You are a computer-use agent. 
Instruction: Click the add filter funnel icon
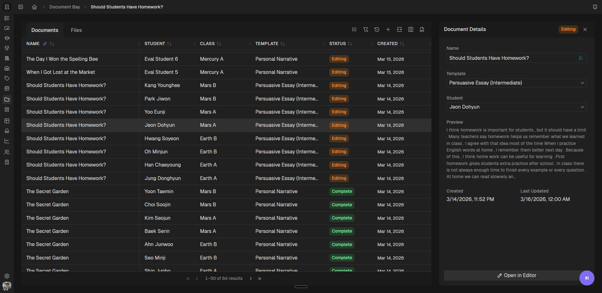click(x=366, y=29)
